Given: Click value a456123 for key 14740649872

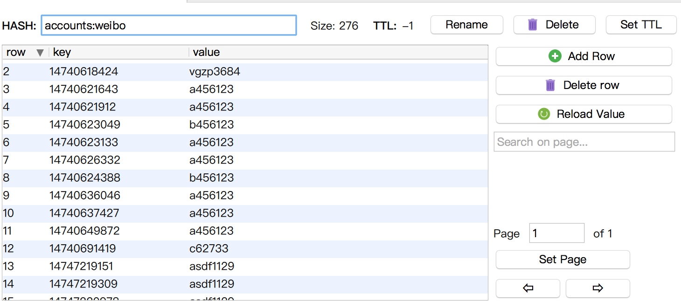Looking at the screenshot, I should [x=211, y=231].
